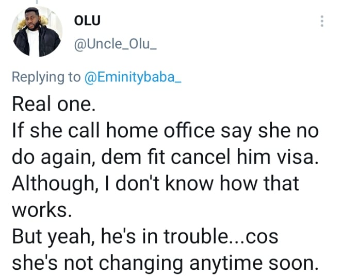The width and height of the screenshot is (341, 277).
Task: Open the three-dot more options menu
Action: coord(322,21)
